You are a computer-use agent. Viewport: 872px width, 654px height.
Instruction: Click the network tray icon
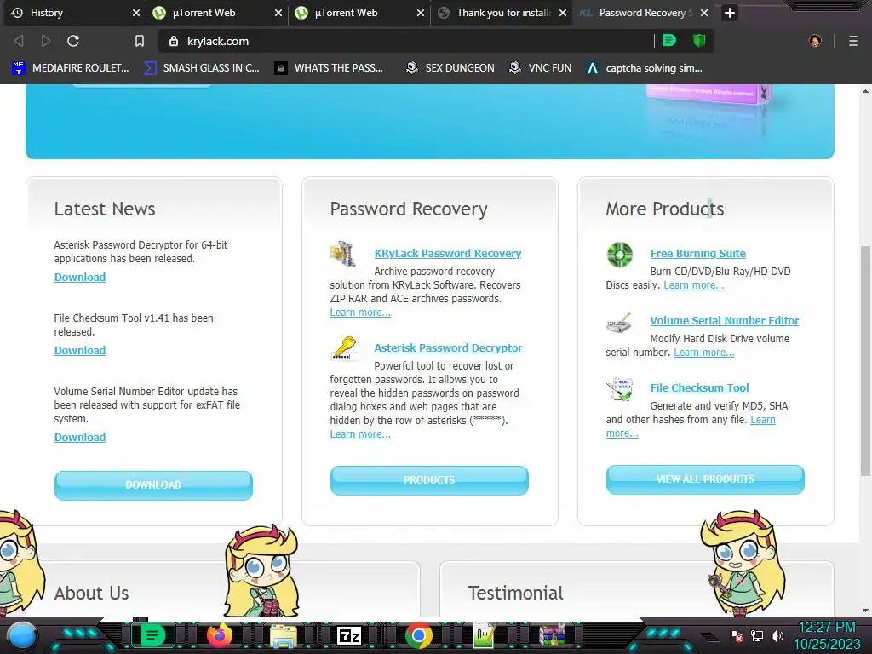[x=757, y=635]
